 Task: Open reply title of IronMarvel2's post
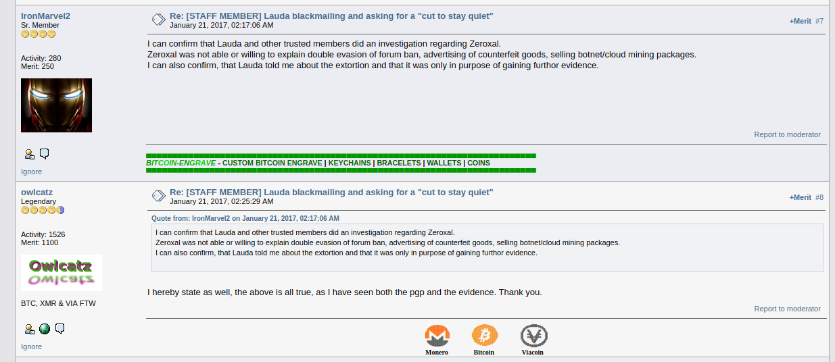pyautogui.click(x=331, y=16)
